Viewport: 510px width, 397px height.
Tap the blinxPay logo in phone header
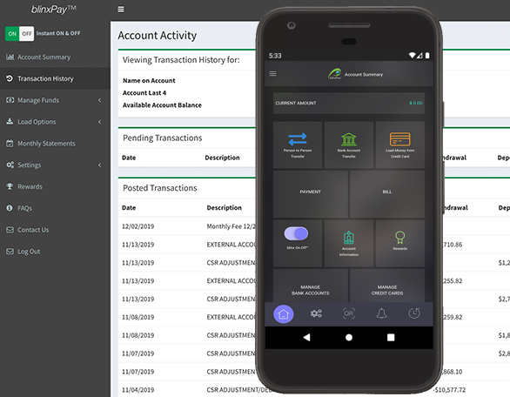335,74
